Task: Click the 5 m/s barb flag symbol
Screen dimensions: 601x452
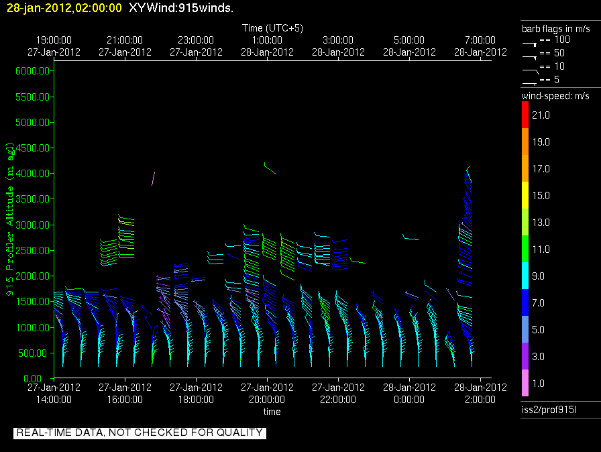Action: click(529, 82)
